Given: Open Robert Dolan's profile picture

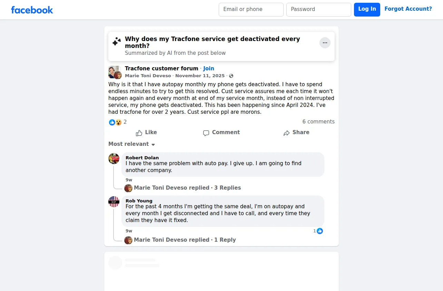Looking at the screenshot, I should [x=114, y=159].
